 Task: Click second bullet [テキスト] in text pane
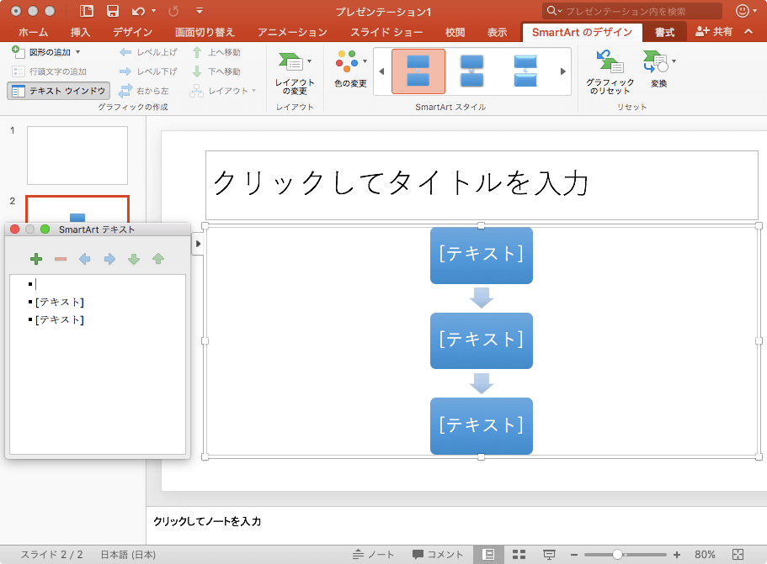pyautogui.click(x=59, y=303)
